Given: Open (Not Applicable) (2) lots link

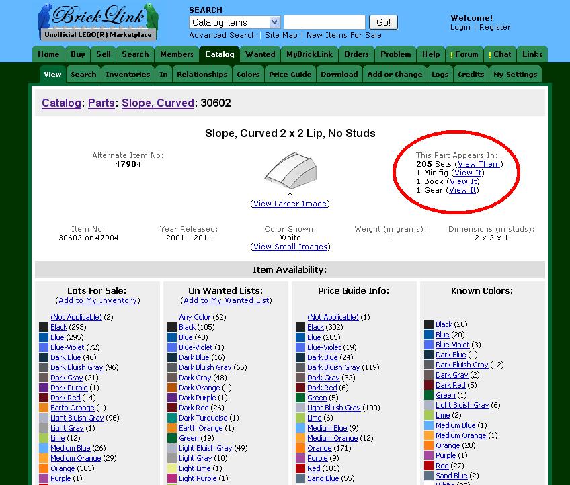Looking at the screenshot, I should click(77, 317).
